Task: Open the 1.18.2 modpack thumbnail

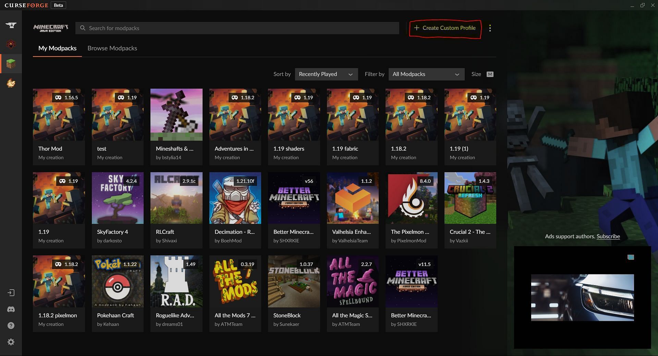Action: coord(412,115)
